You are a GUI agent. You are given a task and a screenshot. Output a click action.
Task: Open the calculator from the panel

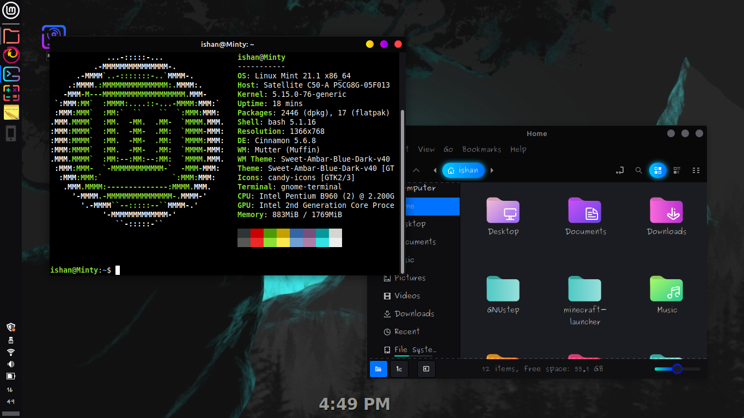tap(11, 93)
